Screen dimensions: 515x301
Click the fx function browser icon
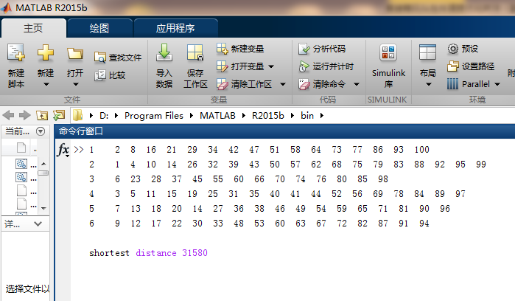pyautogui.click(x=63, y=150)
